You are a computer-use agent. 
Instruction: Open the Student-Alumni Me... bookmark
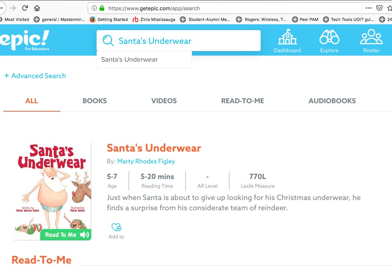[x=205, y=19]
